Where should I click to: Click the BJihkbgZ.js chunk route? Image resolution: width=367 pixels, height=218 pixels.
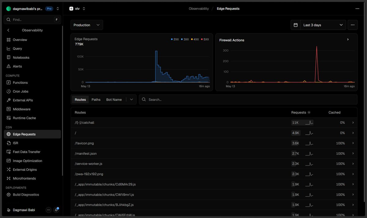pos(104,205)
